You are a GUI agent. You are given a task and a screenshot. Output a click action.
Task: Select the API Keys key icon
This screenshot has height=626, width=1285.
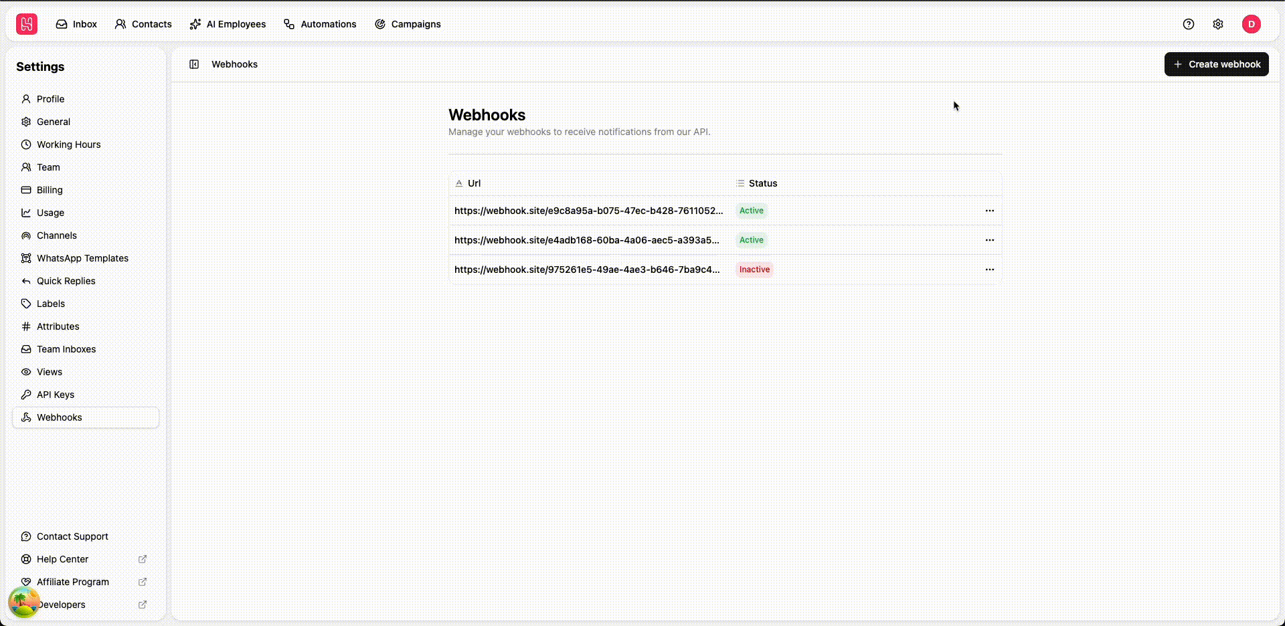pyautogui.click(x=25, y=395)
